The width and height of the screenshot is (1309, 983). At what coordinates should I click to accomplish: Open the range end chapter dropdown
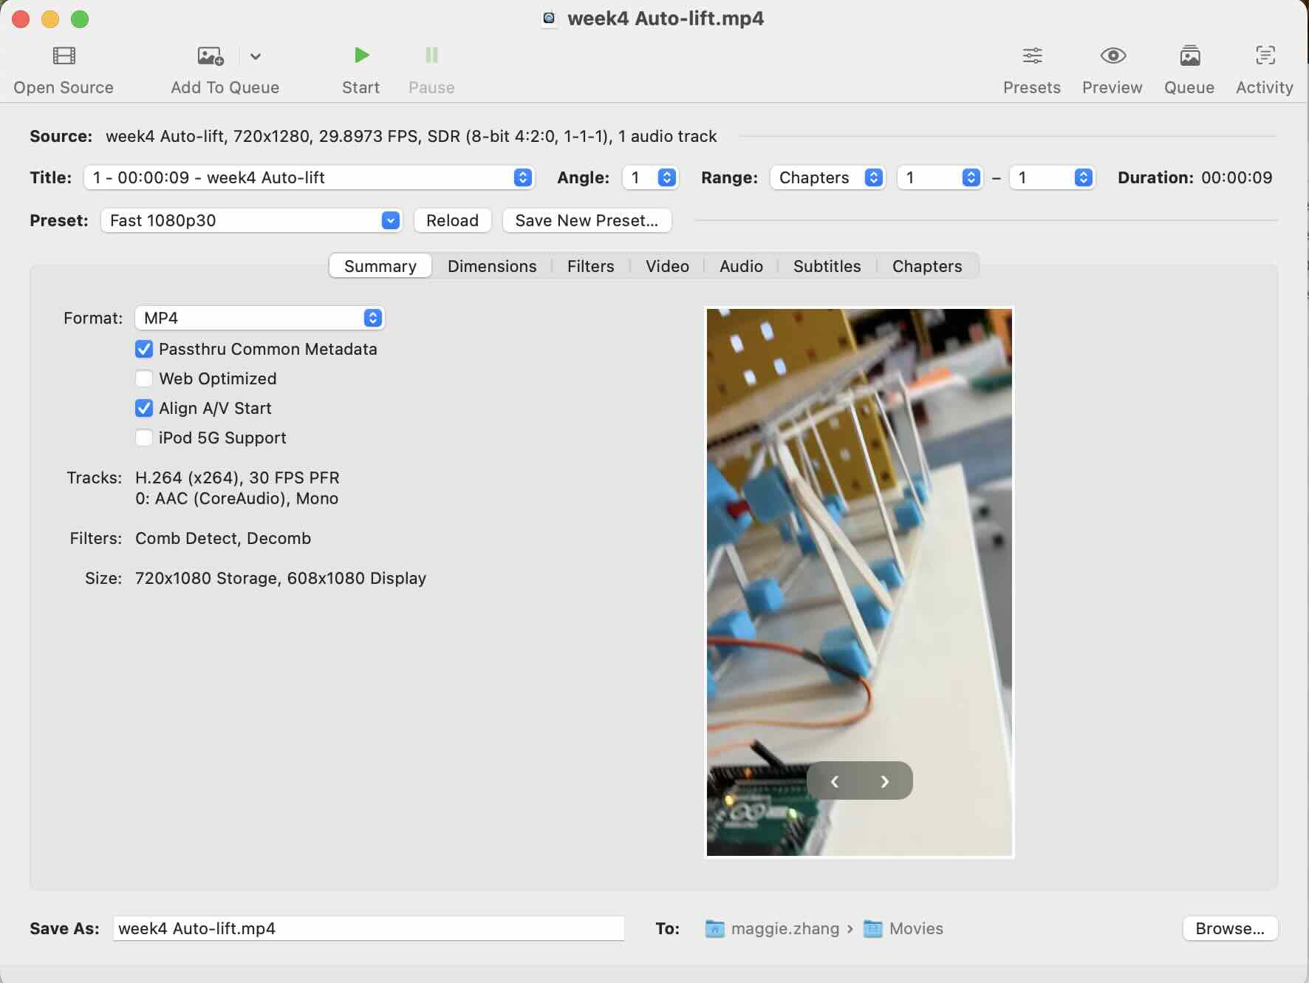click(1052, 177)
